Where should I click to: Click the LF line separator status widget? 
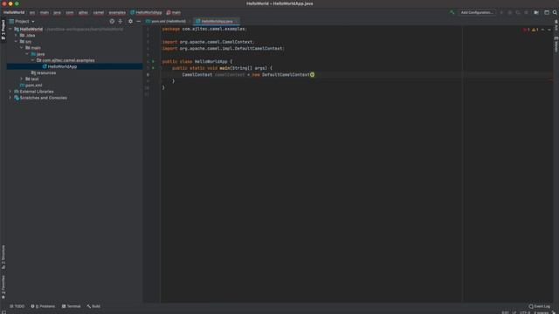(x=514, y=312)
